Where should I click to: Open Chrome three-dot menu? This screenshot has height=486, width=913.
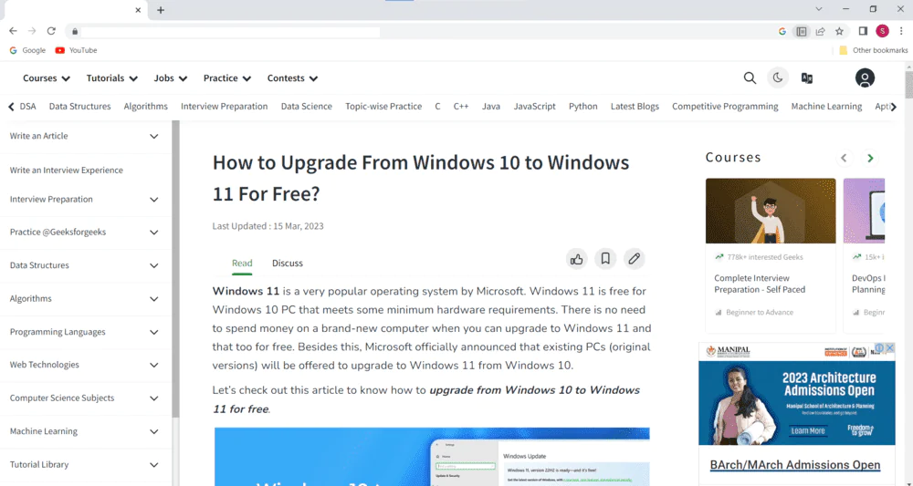[901, 31]
